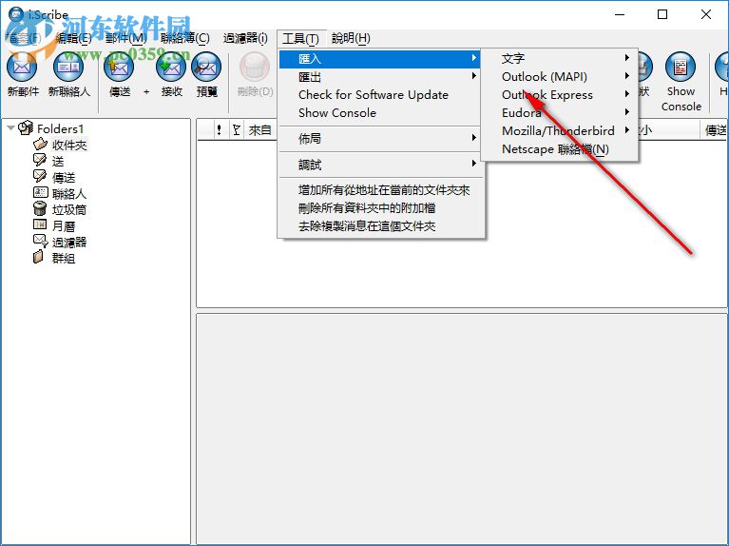Click the i.Scribe app icon in the title bar
Image resolution: width=729 pixels, height=546 pixels.
pos(16,14)
